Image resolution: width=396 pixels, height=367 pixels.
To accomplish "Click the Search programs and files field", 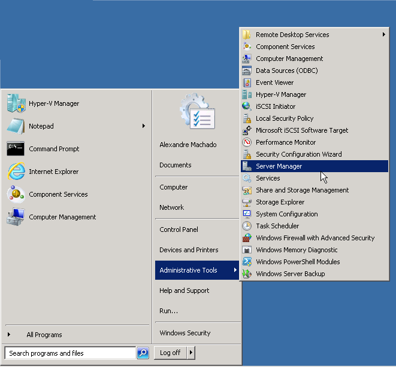I will 70,353.
